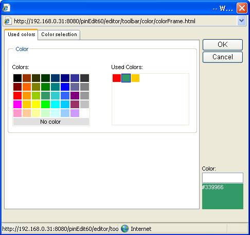Screen dimensions: 250x235
Task: Choose the No color option
Action: [x=51, y=122]
